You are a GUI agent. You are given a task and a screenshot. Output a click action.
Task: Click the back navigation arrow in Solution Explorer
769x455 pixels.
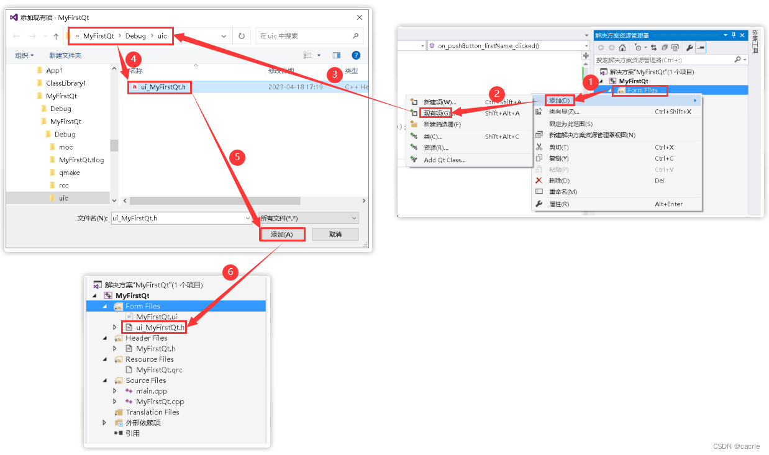(x=601, y=47)
